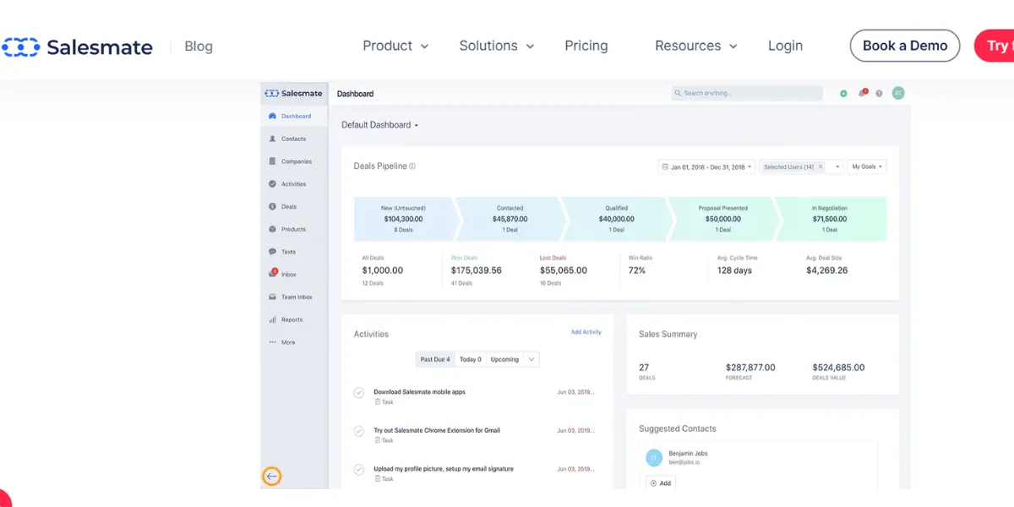Expand the Solutions menu in header
The width and height of the screenshot is (1014, 507).
point(497,46)
